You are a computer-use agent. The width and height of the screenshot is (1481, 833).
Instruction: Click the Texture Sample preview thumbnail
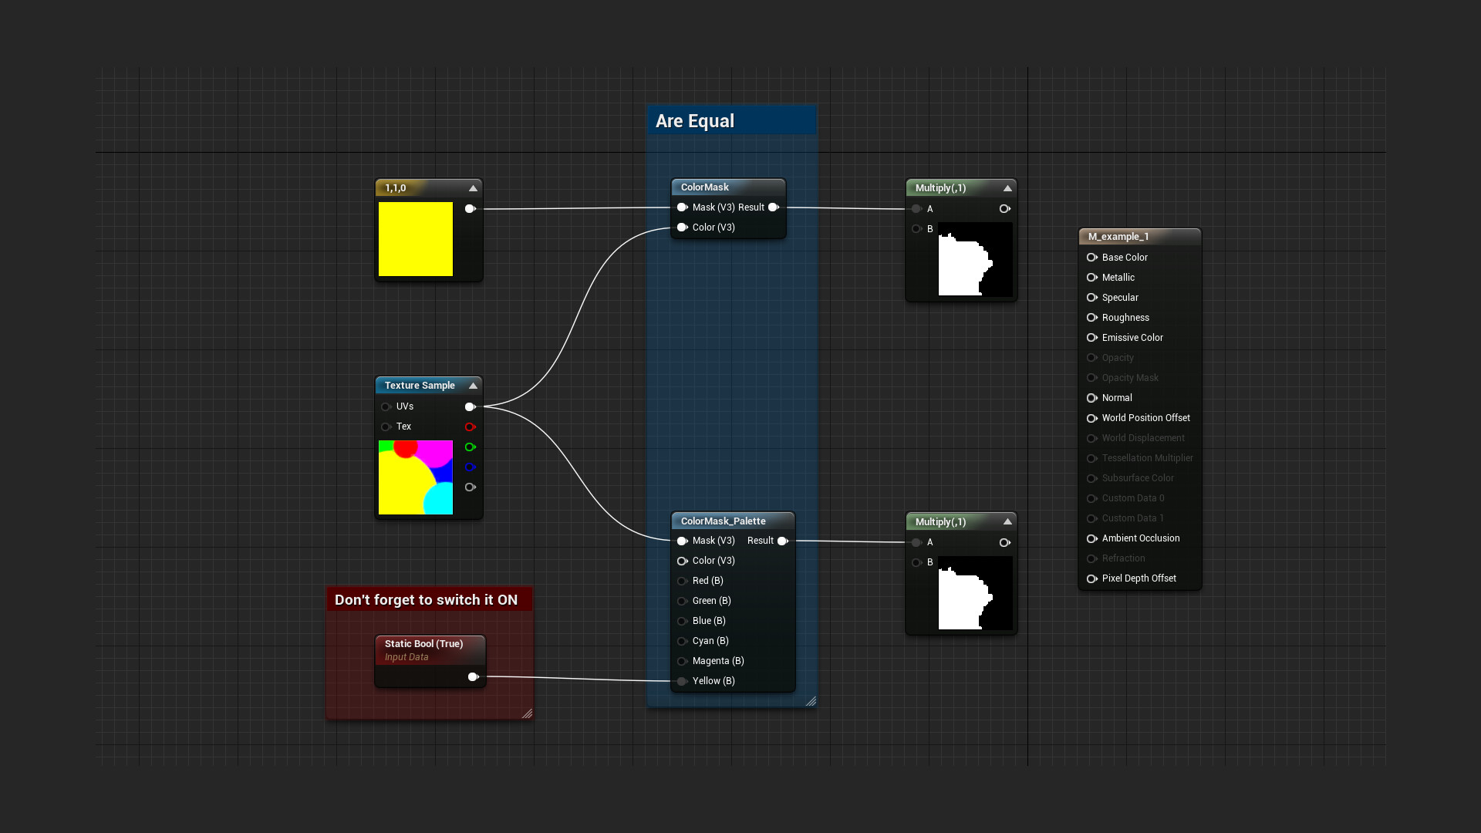415,477
